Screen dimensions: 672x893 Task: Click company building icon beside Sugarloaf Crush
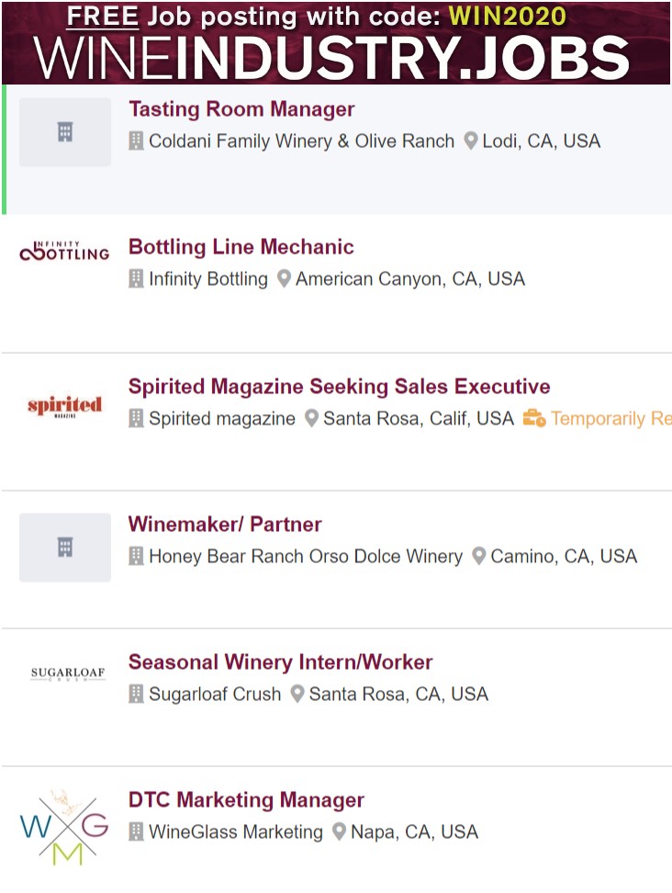(136, 694)
